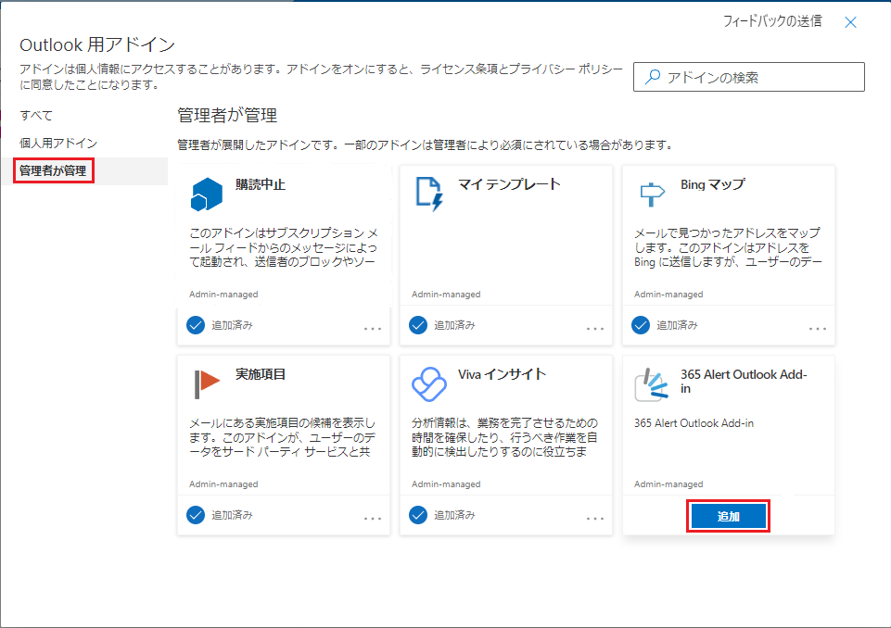Screen dimensions: 891x628
Task: Click the 購読中止 add-in hexagon icon
Action: pyautogui.click(x=207, y=193)
